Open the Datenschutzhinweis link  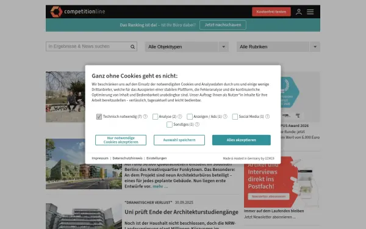(127, 158)
